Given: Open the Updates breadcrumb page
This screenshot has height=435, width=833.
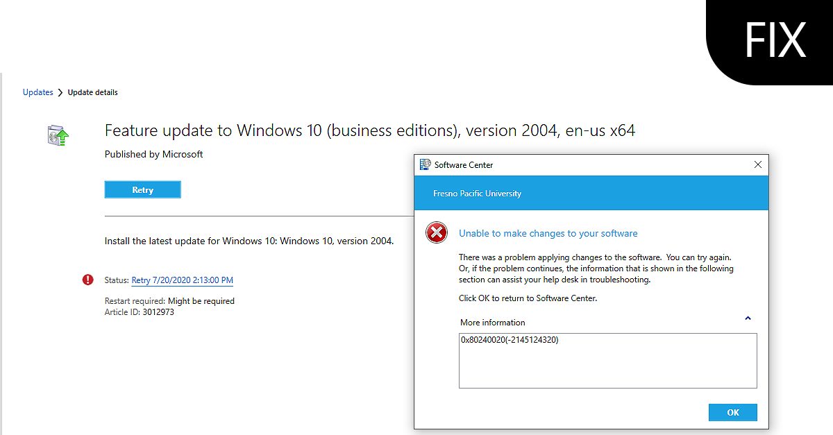Looking at the screenshot, I should (x=37, y=92).
